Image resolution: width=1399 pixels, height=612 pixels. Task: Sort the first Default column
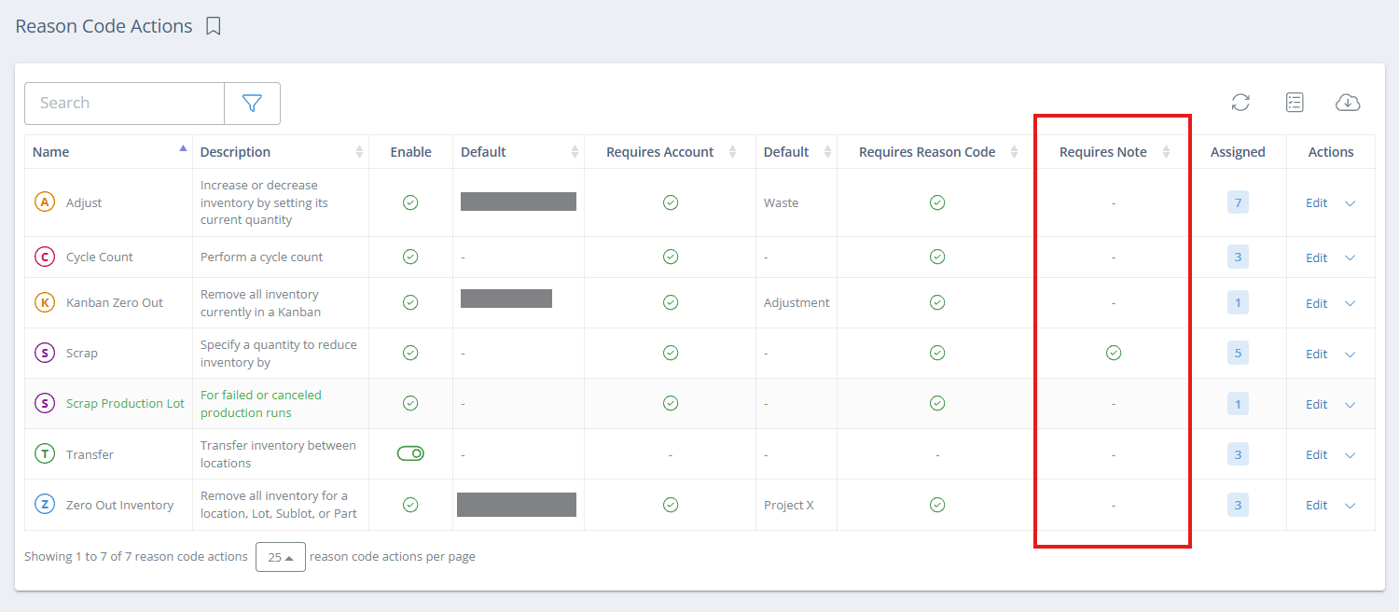[x=575, y=152]
